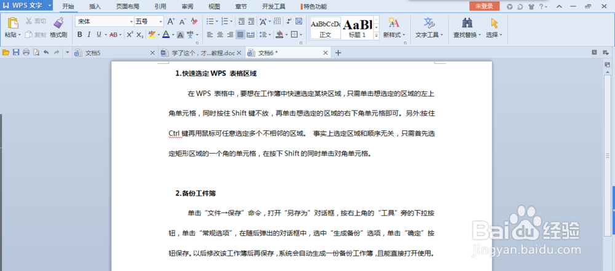Switch to the 章节 tab
The height and width of the screenshot is (271, 615).
[x=241, y=7]
